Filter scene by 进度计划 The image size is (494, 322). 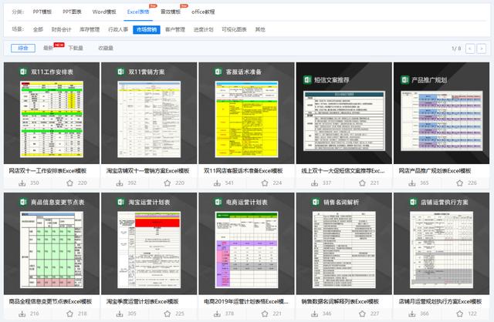[204, 29]
